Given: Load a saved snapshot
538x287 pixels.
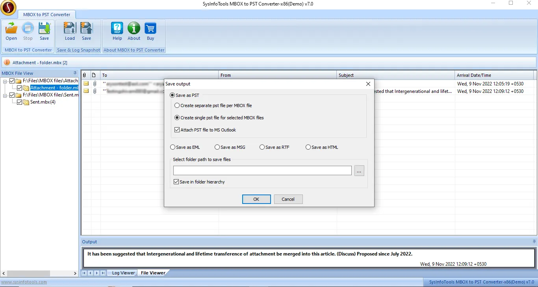Looking at the screenshot, I should [70, 31].
